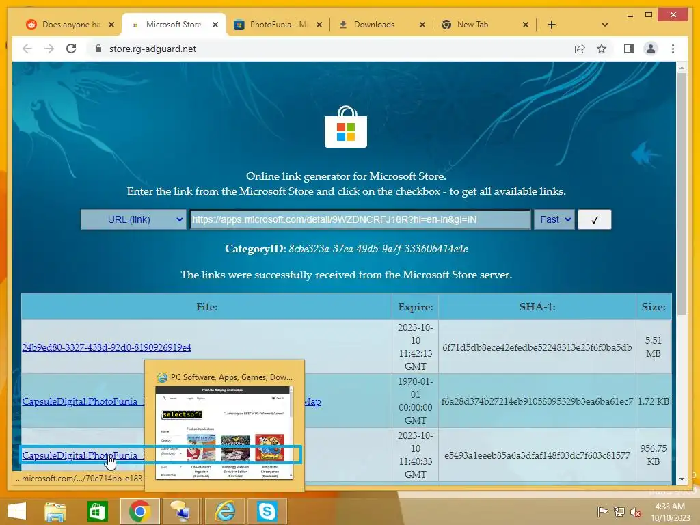The height and width of the screenshot is (525, 700).
Task: Bookmark this page with the star
Action: 602,49
